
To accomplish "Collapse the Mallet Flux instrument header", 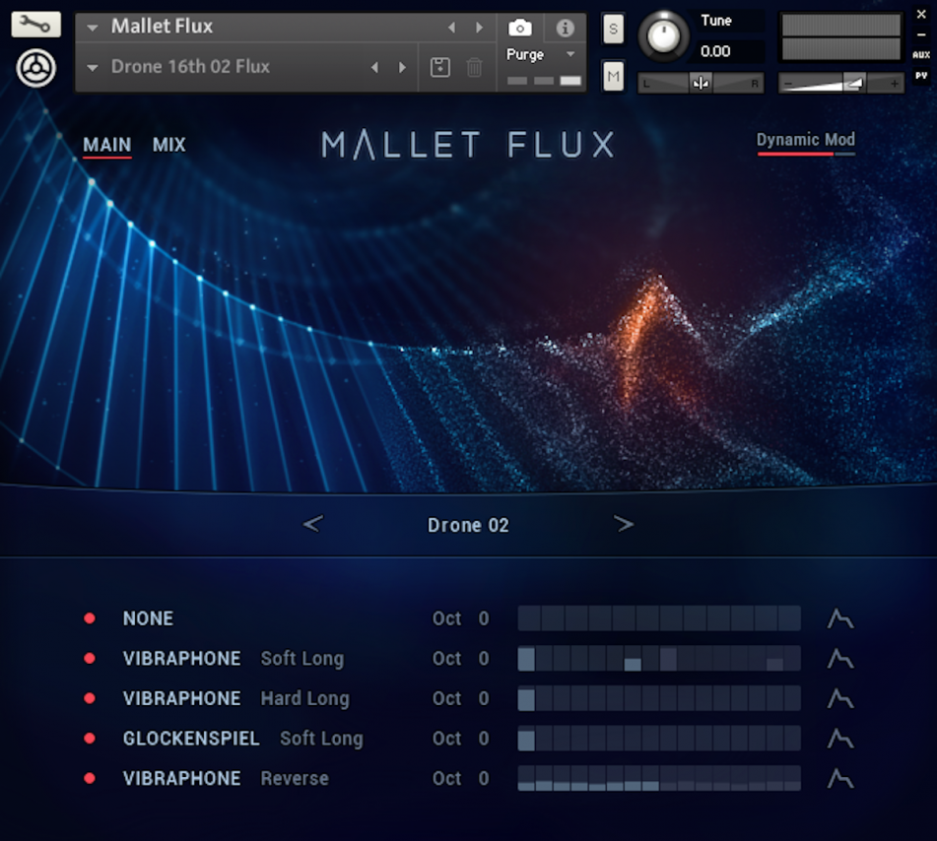I will [x=92, y=27].
